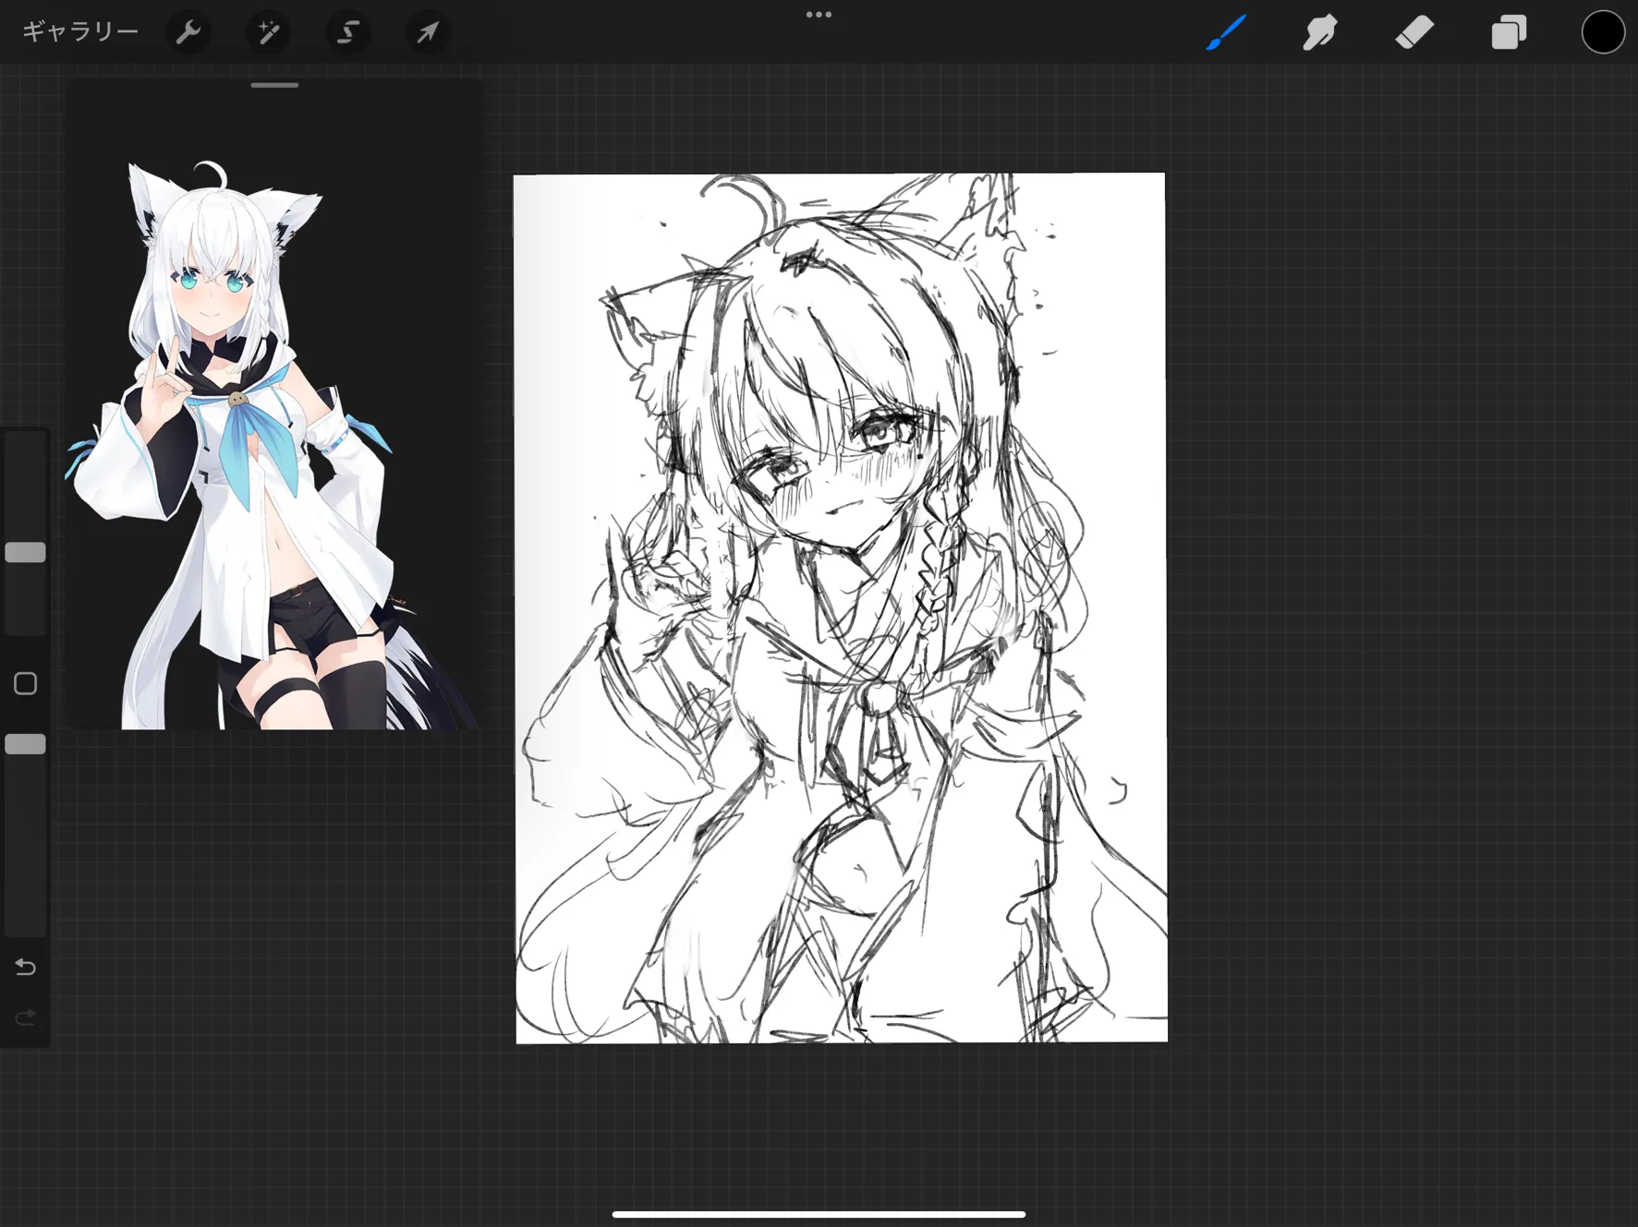The height and width of the screenshot is (1227, 1638).
Task: Activate the Transform arrow tool
Action: [x=428, y=33]
